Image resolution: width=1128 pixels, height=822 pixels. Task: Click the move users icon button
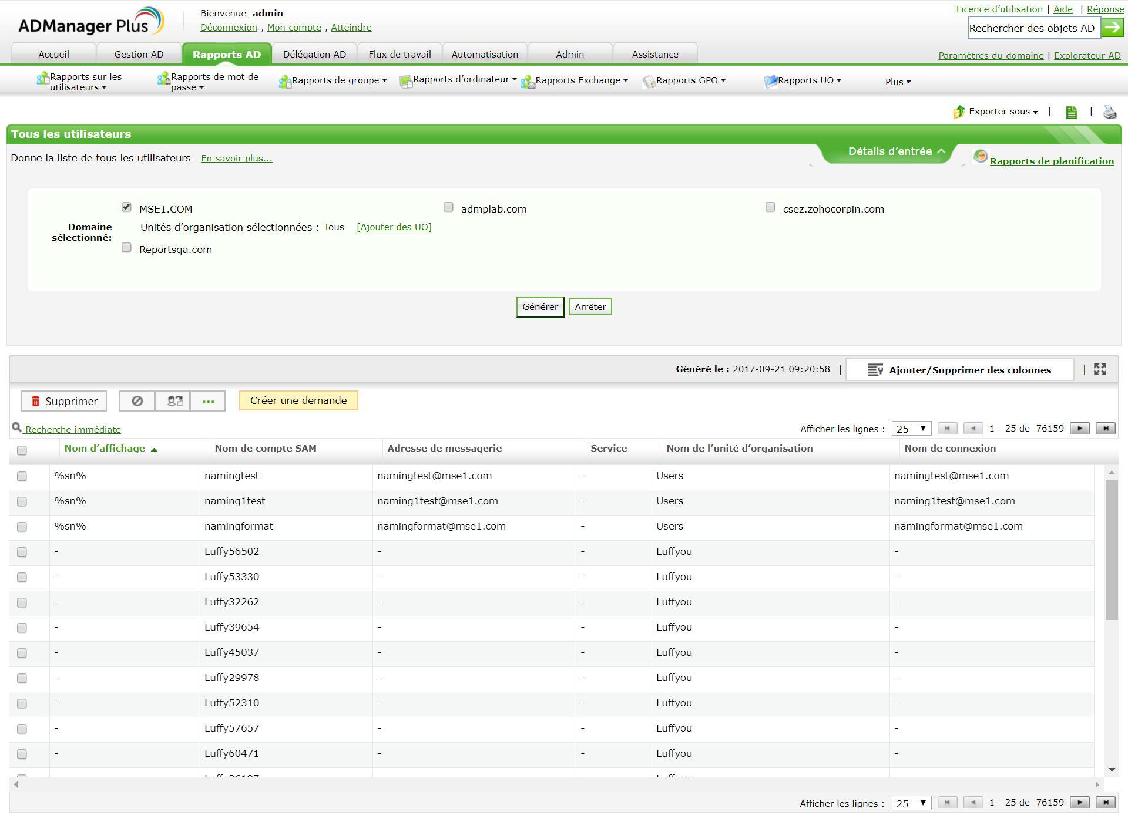(174, 401)
